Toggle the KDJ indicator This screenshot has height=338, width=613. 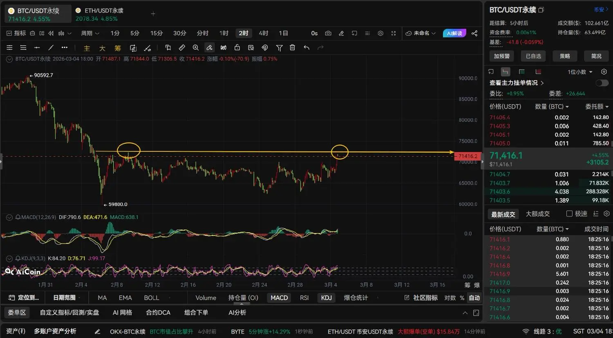tap(327, 298)
